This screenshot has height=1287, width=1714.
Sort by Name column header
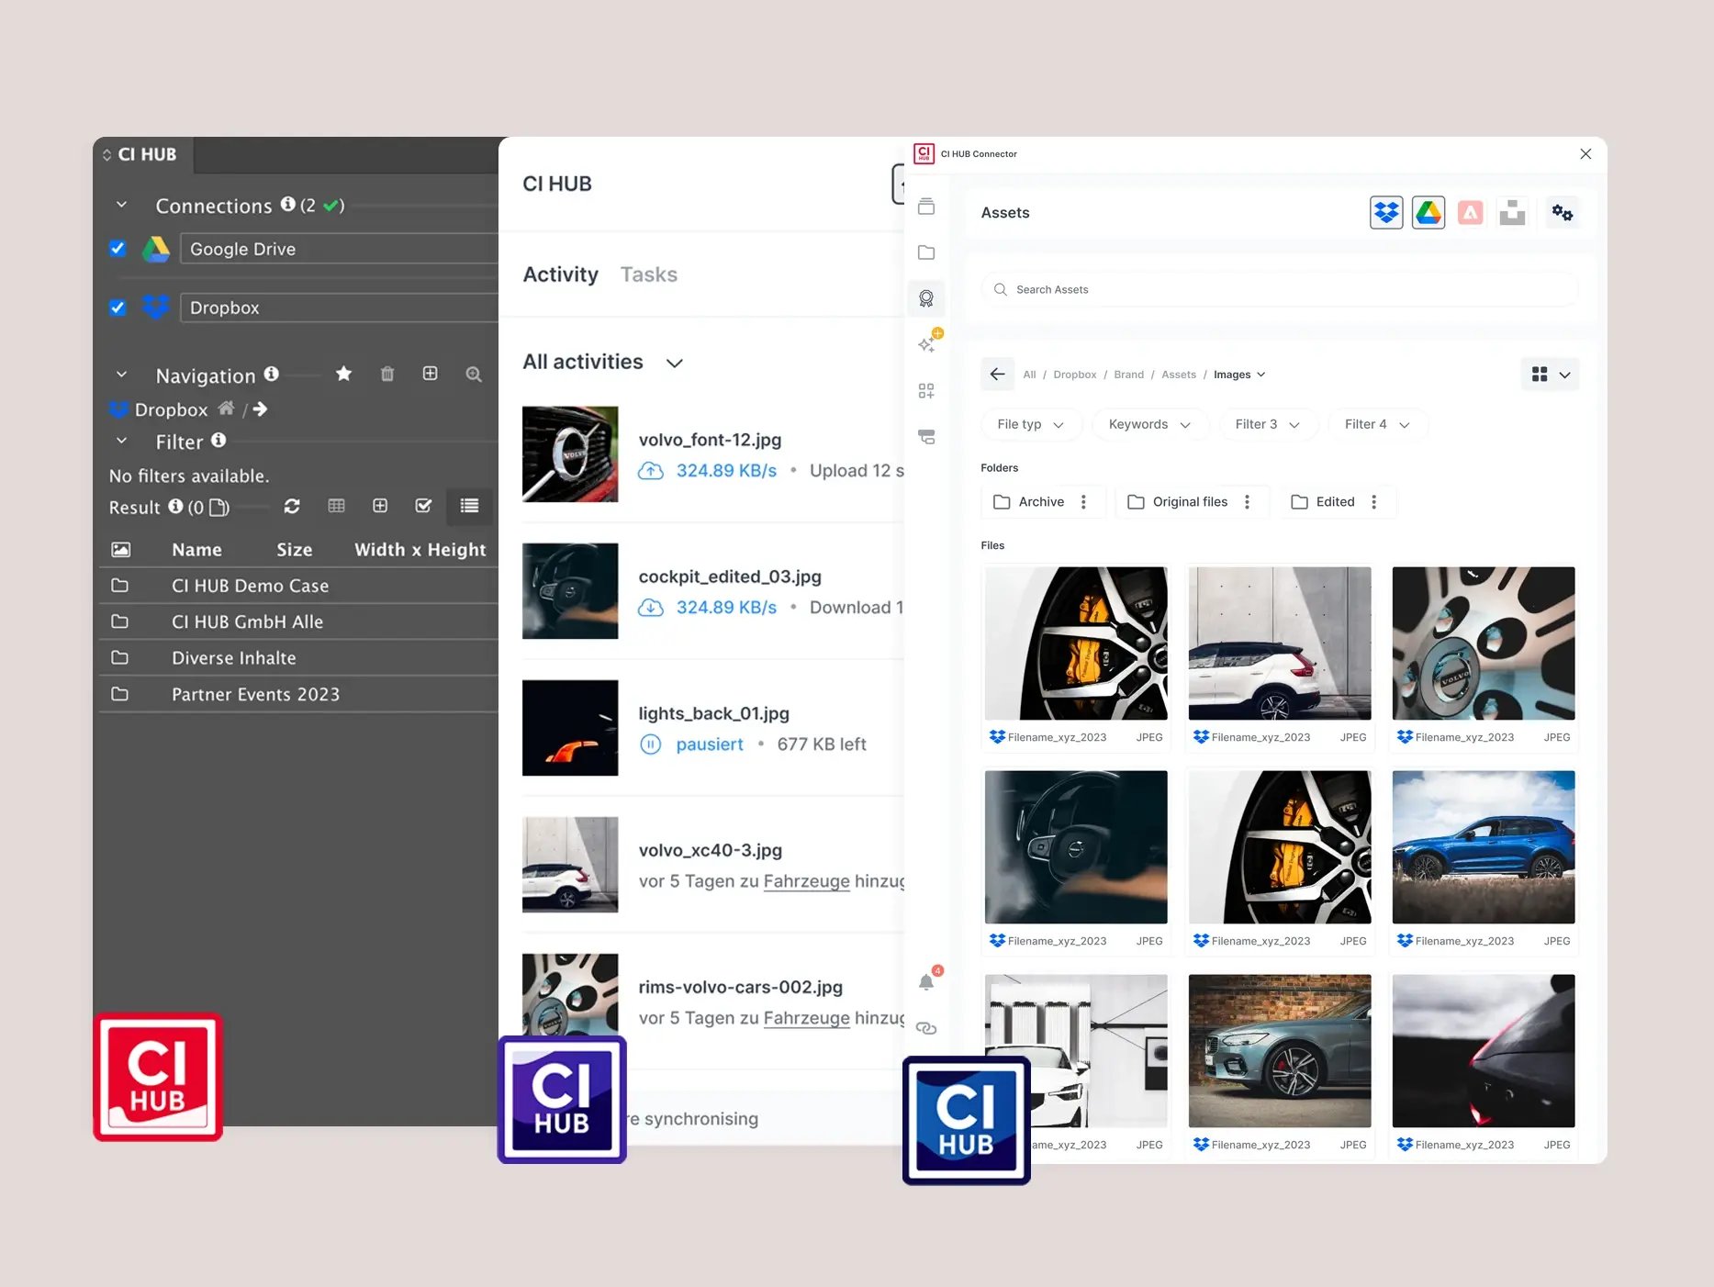tap(196, 549)
